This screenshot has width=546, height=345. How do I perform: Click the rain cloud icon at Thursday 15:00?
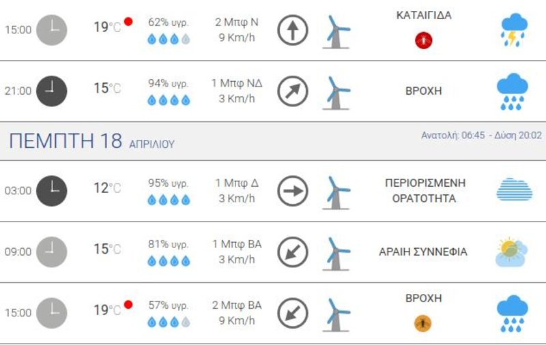click(x=513, y=314)
